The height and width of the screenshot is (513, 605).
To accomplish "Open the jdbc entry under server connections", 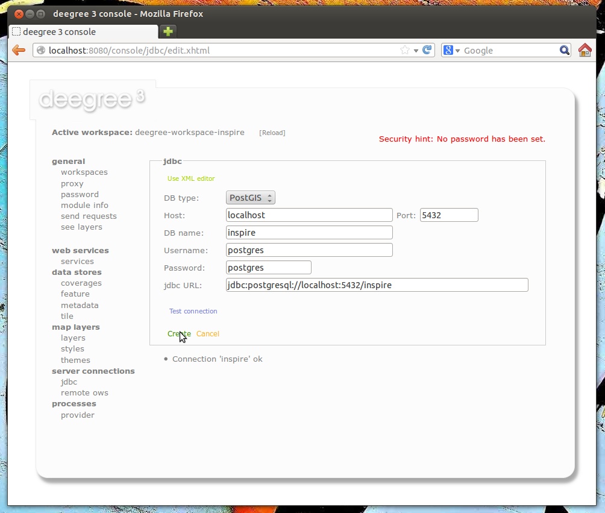I will click(x=69, y=382).
